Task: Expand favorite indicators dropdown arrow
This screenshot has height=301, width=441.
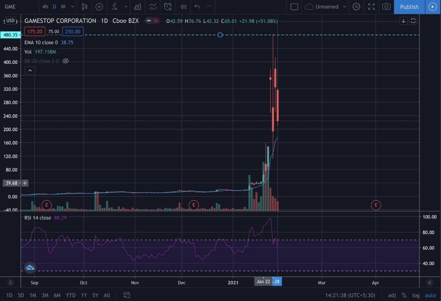Action: point(126,7)
